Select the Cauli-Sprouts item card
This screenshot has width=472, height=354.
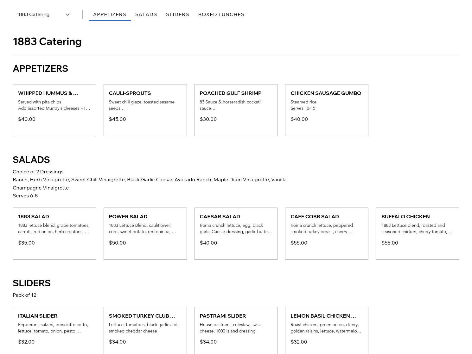click(x=145, y=110)
